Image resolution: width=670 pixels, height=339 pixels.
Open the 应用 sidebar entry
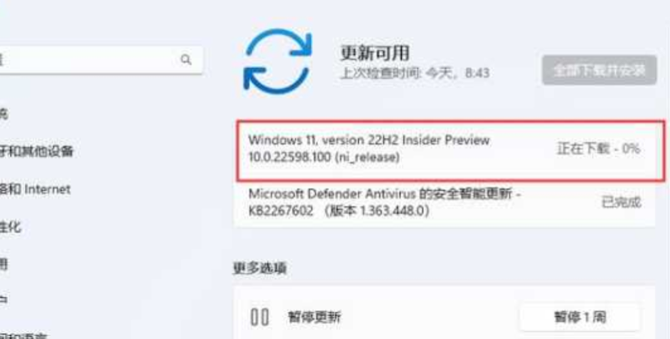3,265
